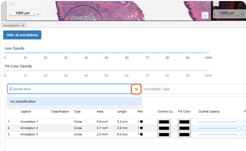The height and width of the screenshot is (151, 246).
Task: Close the Annotations tab with X
Action: (23, 26)
